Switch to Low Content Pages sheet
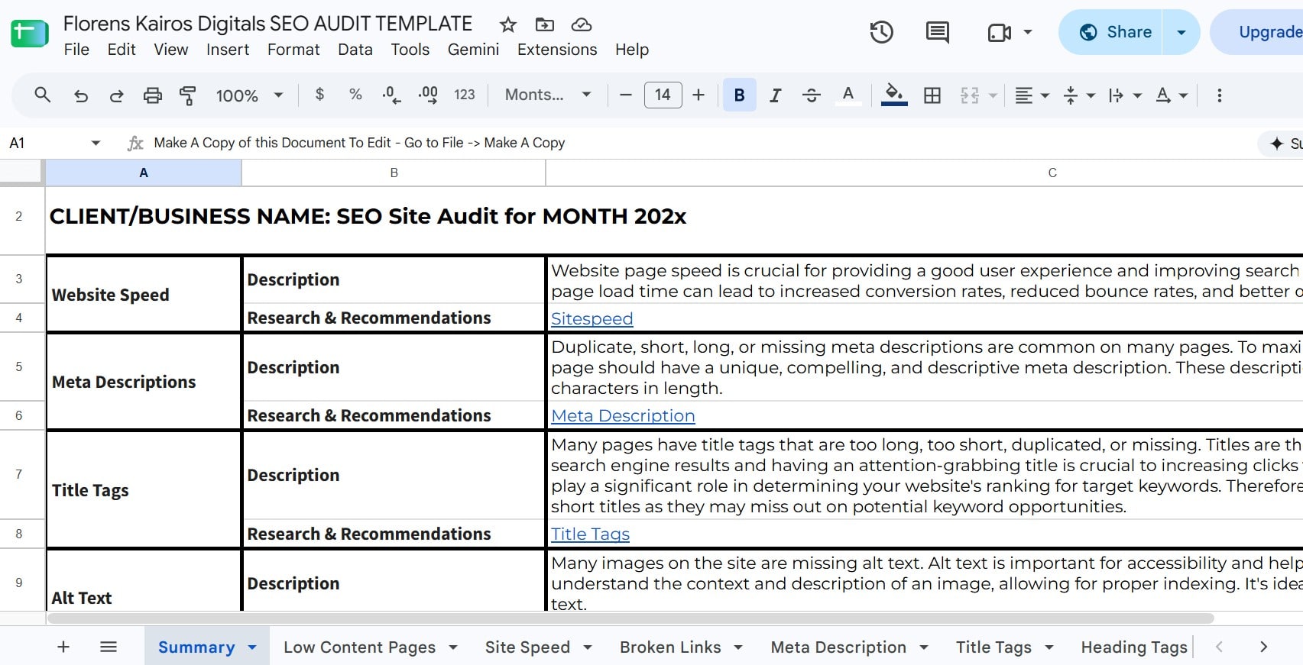1303x665 pixels. click(359, 647)
